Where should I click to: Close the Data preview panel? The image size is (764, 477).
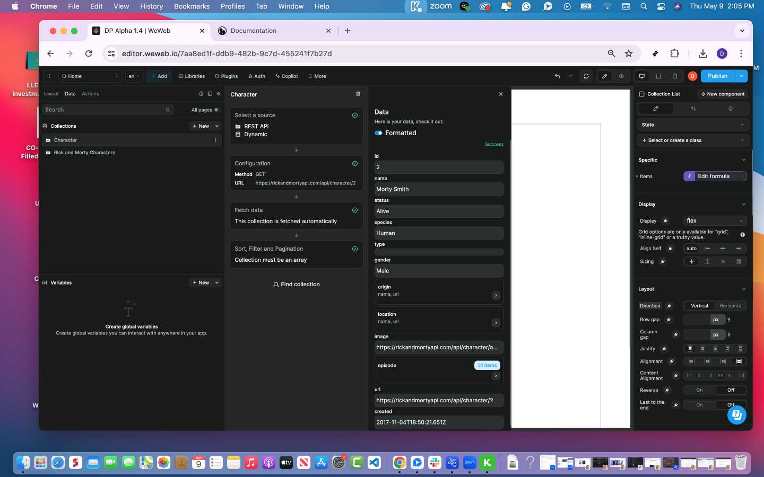pos(501,94)
